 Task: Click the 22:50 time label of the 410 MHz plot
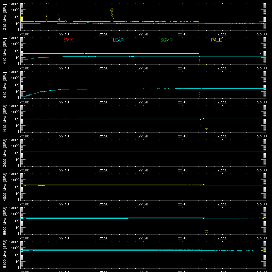(222, 68)
